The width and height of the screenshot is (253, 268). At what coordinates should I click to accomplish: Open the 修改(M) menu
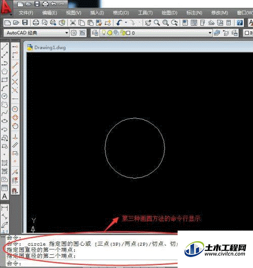pyautogui.click(x=220, y=13)
